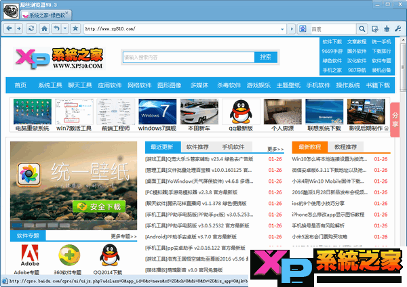The width and height of the screenshot is (407, 287).
Task: Click the magnifier search button in toolbar
Action: [362, 28]
